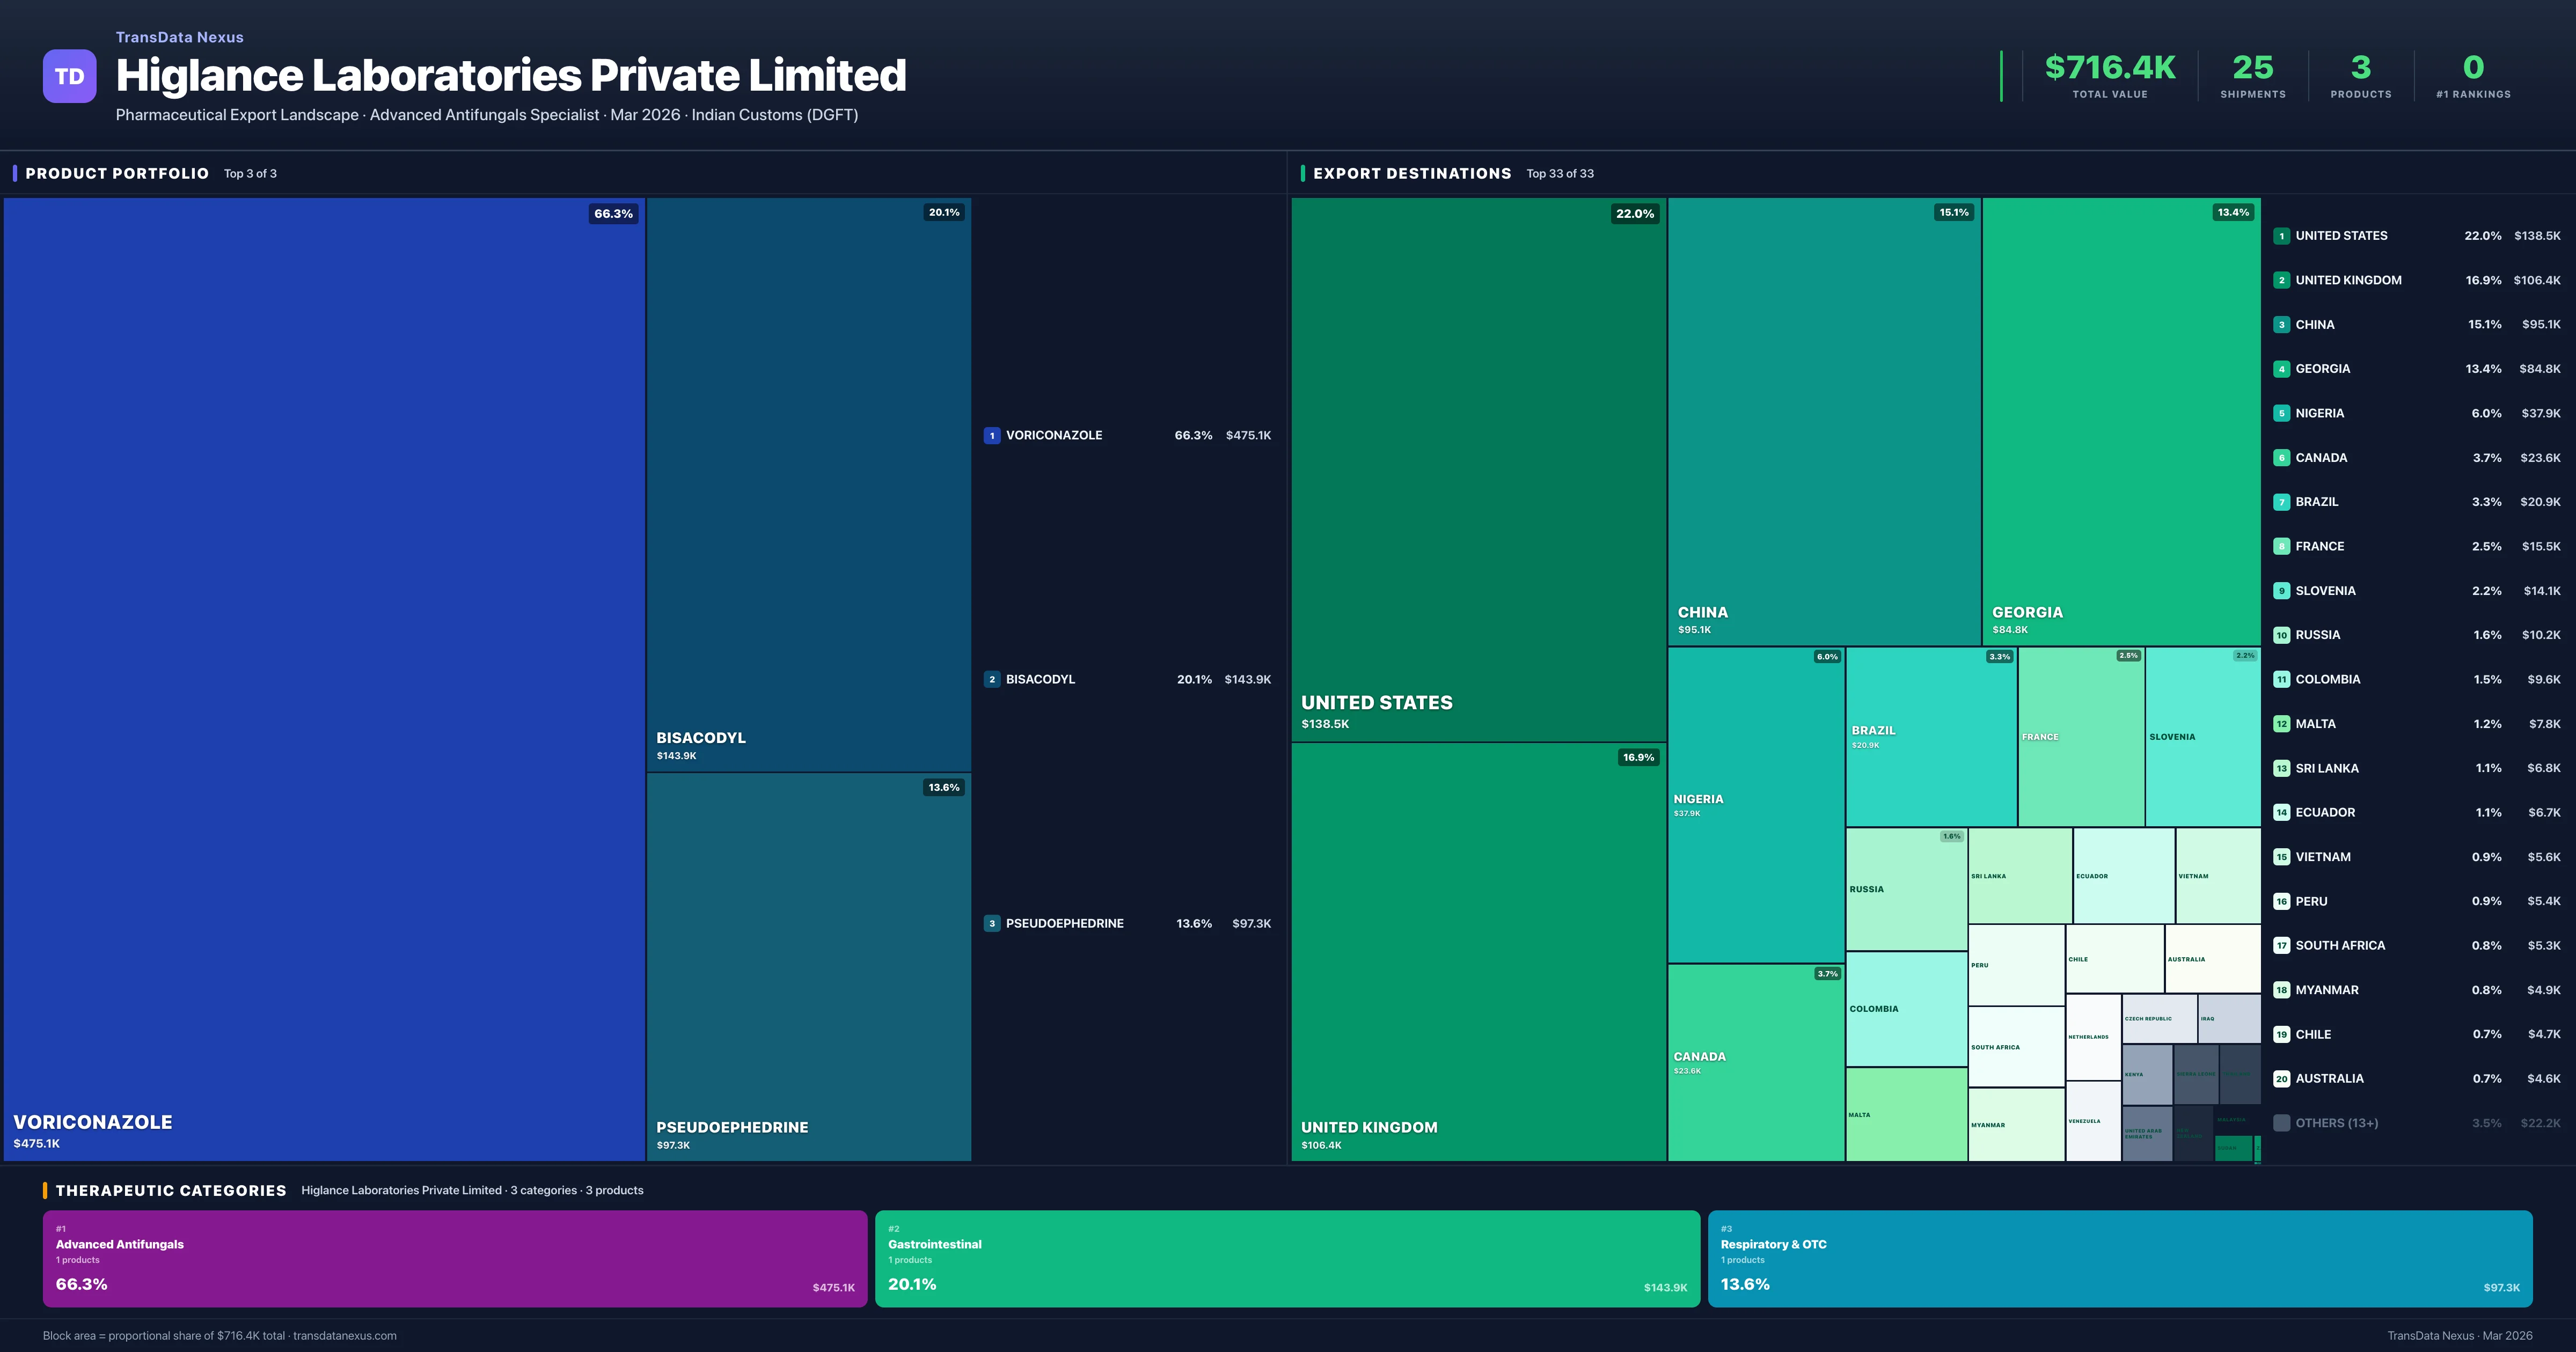Click the rank 10 badge beside RUSSIA
Viewport: 2576px width, 1352px height.
coord(2283,635)
